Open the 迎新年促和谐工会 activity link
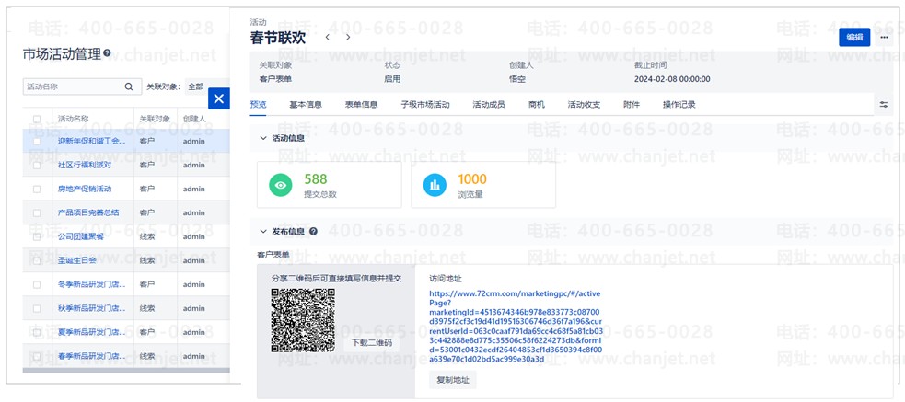Viewport: 905px width, 402px height. click(x=91, y=141)
